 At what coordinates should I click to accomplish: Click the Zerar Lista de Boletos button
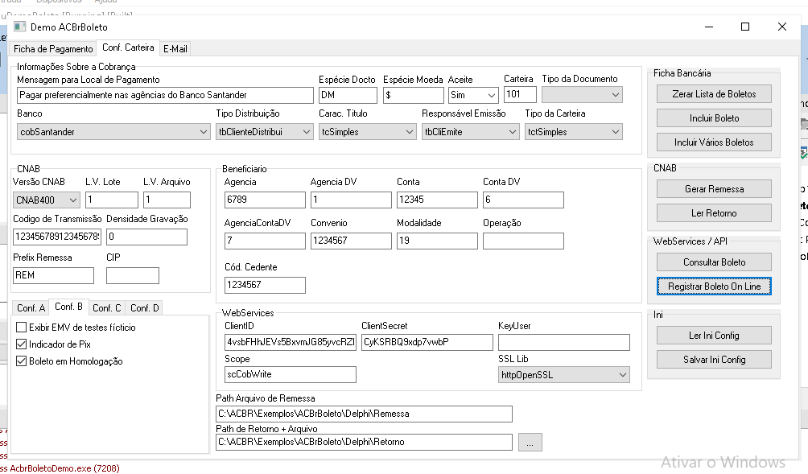[714, 94]
